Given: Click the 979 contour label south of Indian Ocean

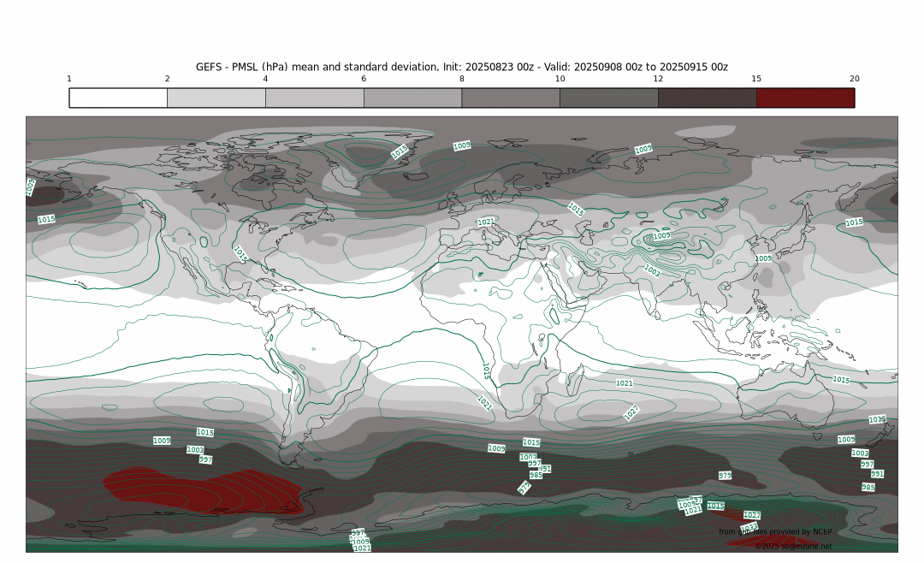Looking at the screenshot, I should point(725,475).
